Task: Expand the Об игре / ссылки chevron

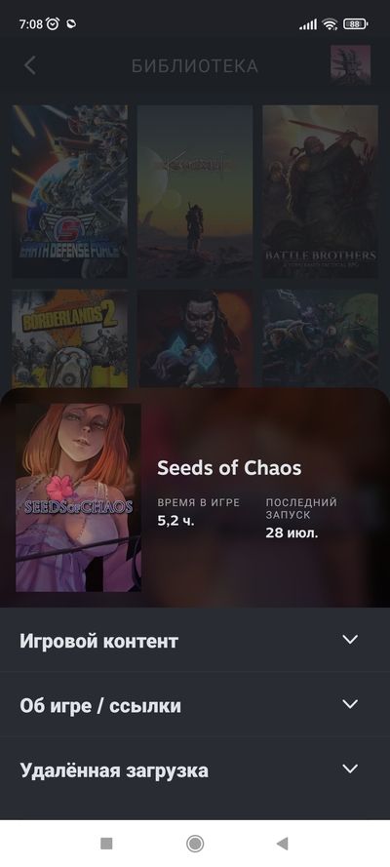Action: tap(350, 704)
